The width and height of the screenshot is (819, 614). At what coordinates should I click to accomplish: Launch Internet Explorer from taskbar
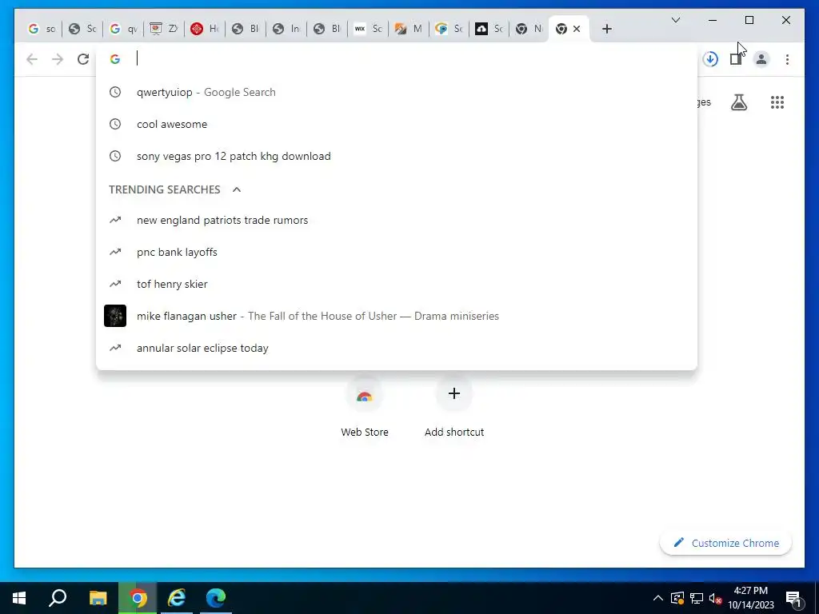(177, 598)
